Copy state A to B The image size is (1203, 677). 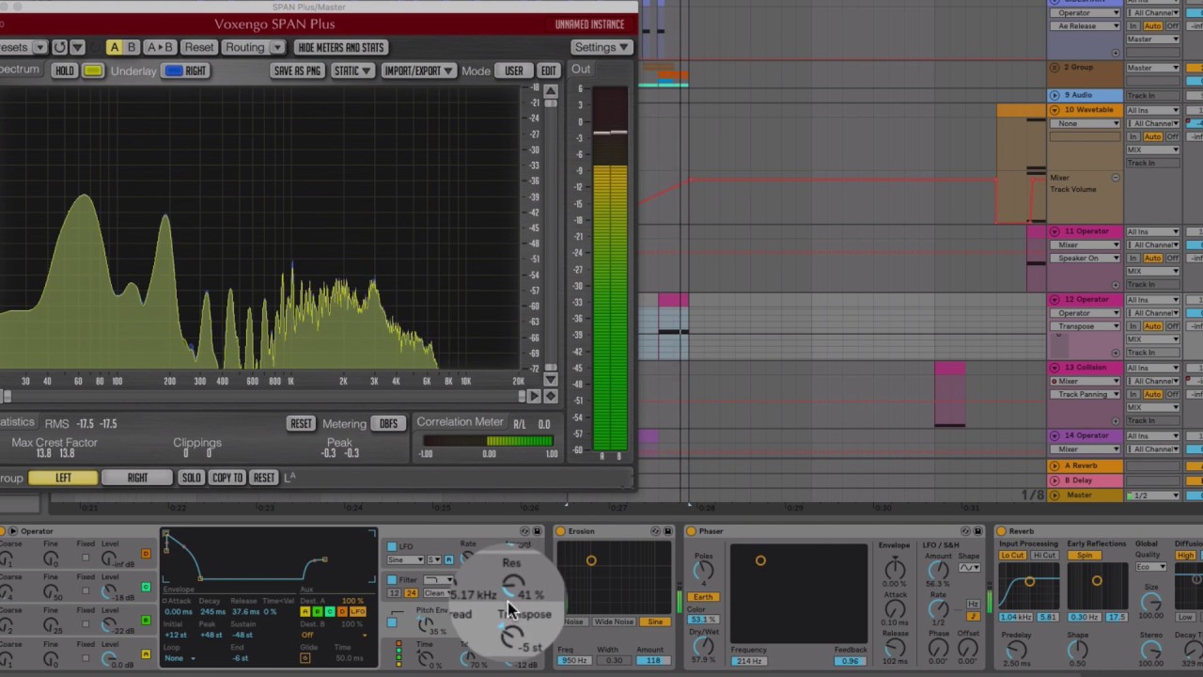tap(159, 47)
